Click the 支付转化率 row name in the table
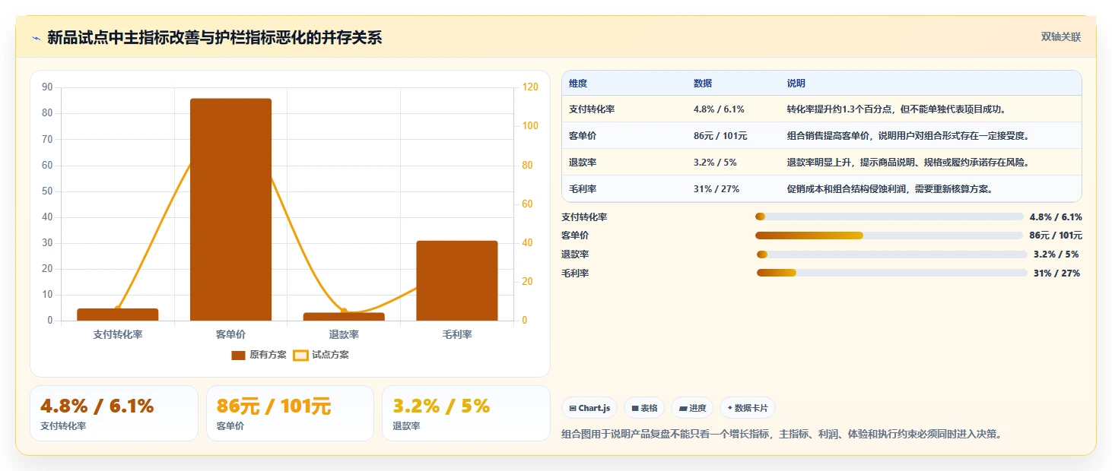 [592, 109]
